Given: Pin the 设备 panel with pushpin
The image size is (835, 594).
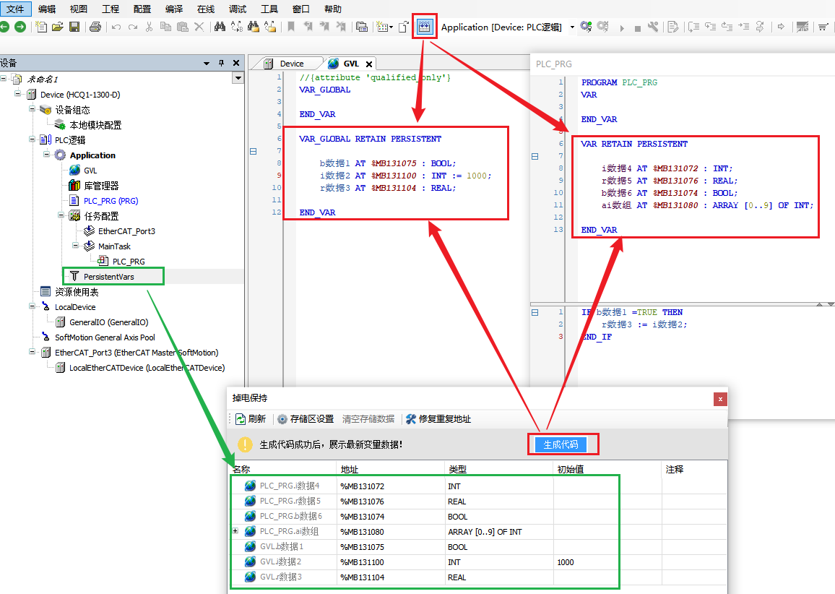Looking at the screenshot, I should click(x=221, y=63).
